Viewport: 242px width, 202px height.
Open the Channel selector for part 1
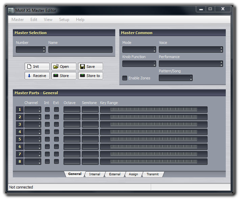(33, 109)
